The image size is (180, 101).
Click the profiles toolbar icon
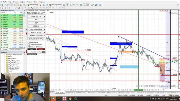click(6, 5)
